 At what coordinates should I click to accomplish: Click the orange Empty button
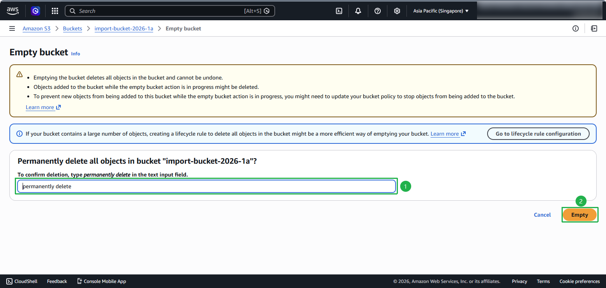pyautogui.click(x=579, y=215)
